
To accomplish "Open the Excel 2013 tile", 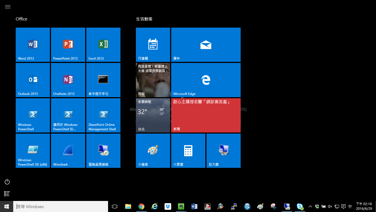I will 103,45.
